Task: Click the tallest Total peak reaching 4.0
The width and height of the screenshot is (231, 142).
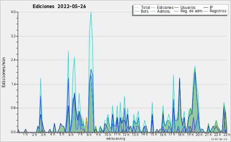Action: tap(91, 13)
